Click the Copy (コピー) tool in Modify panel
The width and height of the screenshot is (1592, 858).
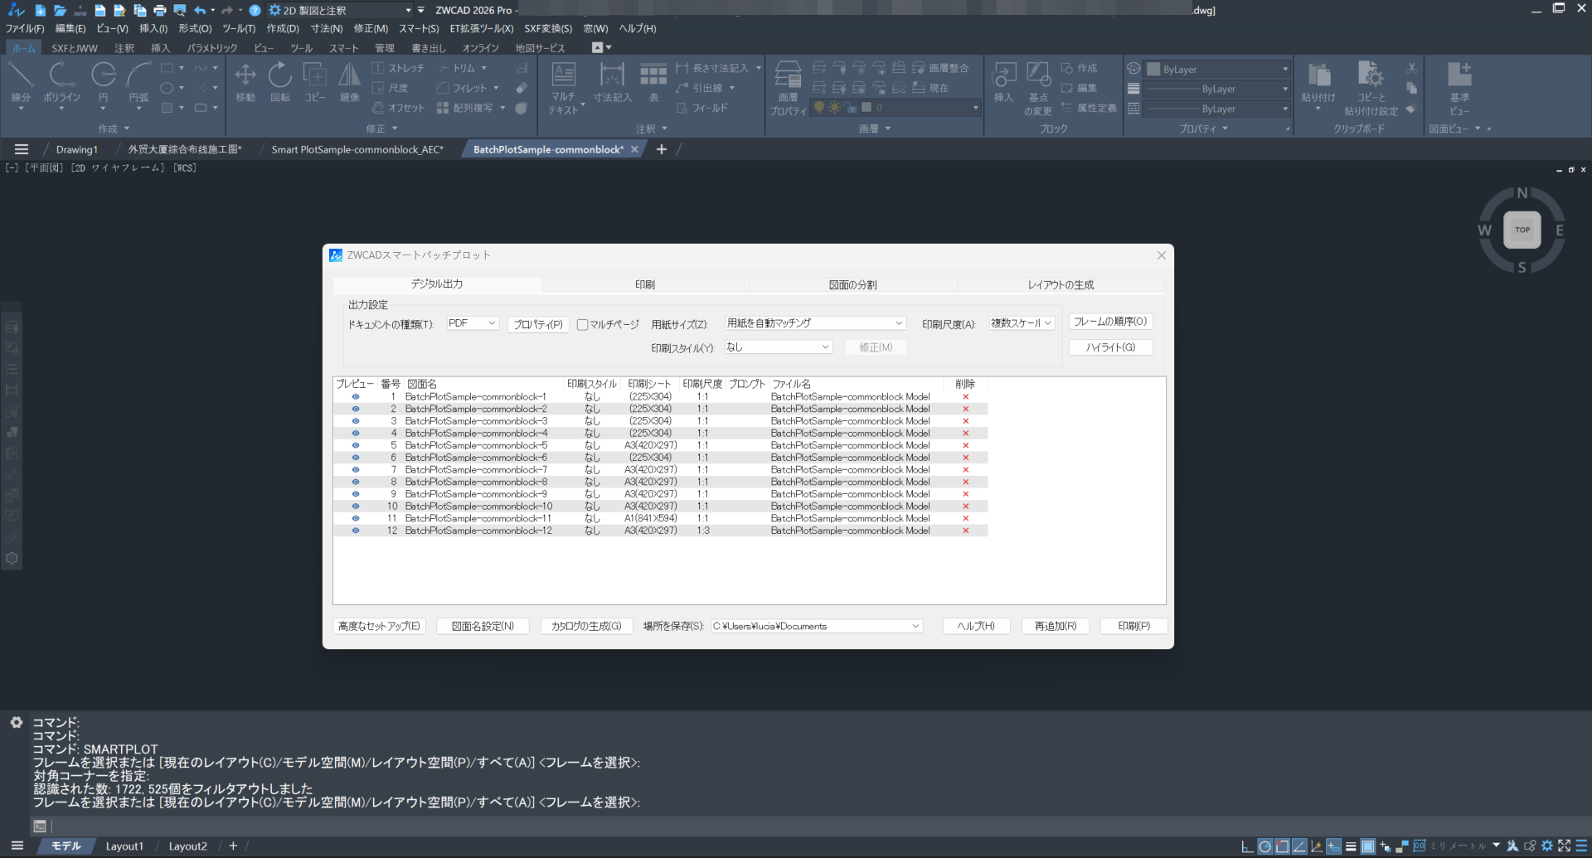pos(315,82)
